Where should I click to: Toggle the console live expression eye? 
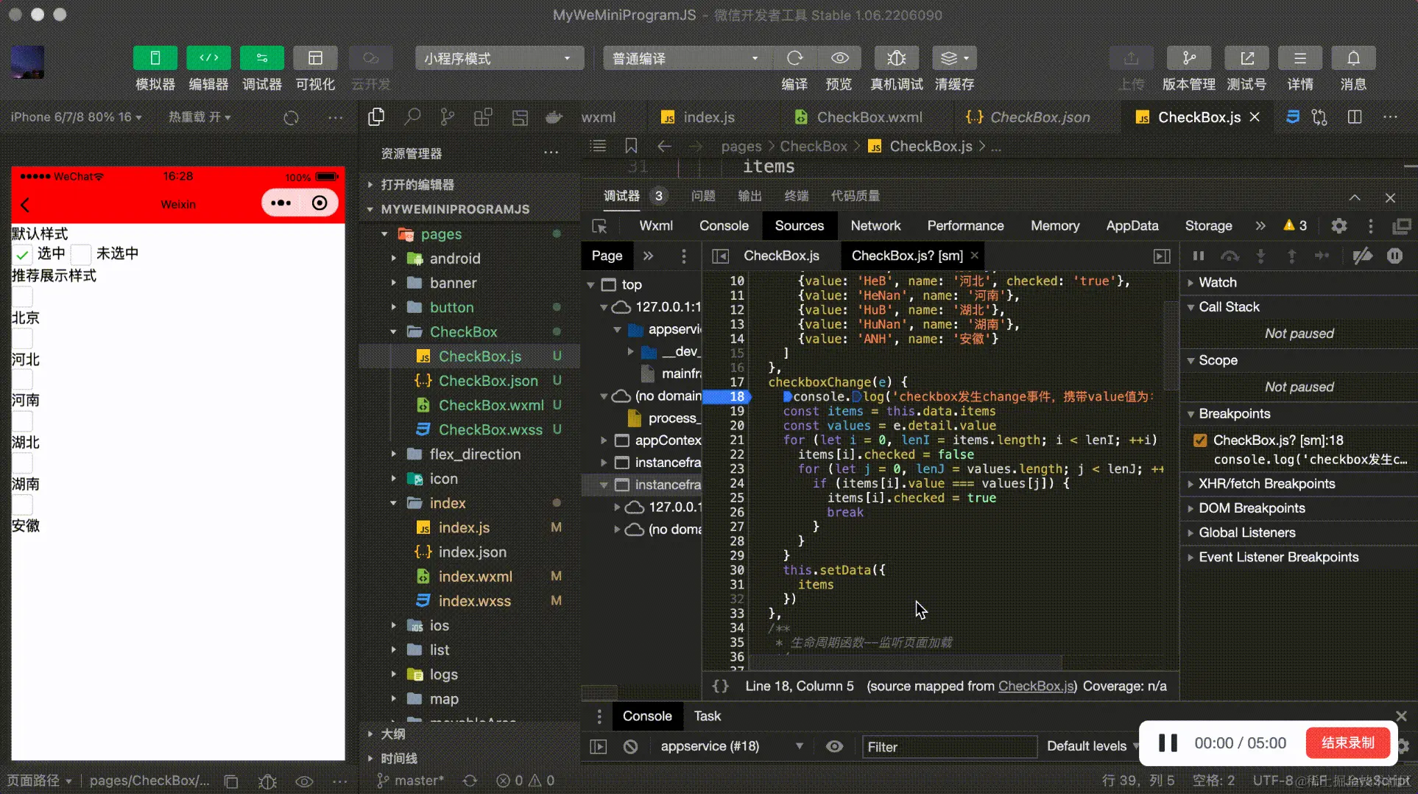click(x=834, y=746)
